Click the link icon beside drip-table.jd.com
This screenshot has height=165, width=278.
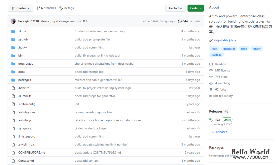pyautogui.click(x=211, y=40)
